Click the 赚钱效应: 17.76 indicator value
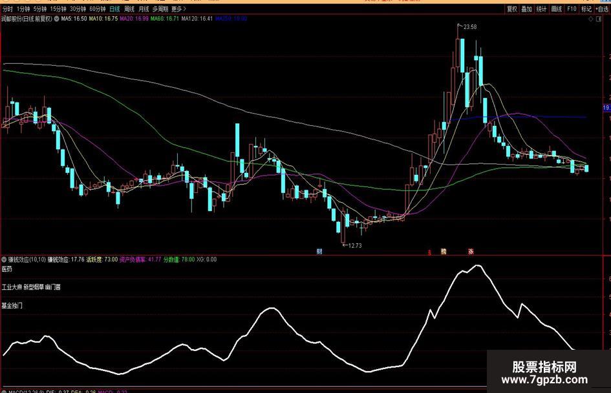 [x=66, y=259]
